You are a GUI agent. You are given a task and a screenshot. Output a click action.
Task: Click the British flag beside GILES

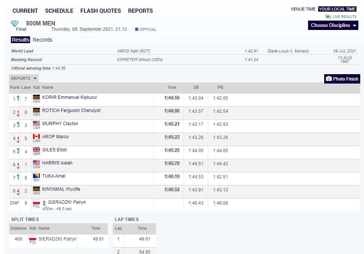[x=36, y=150]
